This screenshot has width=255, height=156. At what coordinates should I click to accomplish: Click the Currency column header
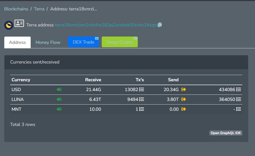click(21, 80)
